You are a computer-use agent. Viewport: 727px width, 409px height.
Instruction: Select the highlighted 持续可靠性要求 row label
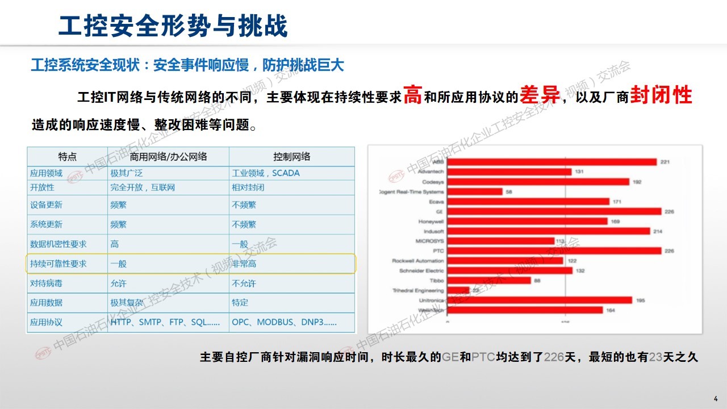(59, 264)
